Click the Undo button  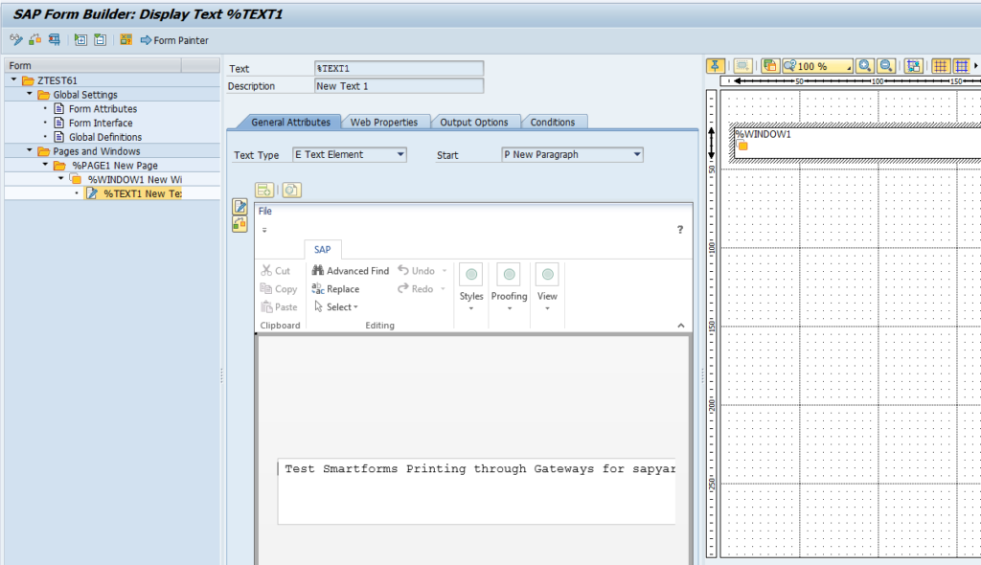(x=417, y=271)
